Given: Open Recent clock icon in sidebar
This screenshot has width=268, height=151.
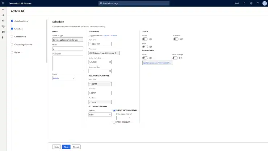Looking at the screenshot, I should [3, 26].
